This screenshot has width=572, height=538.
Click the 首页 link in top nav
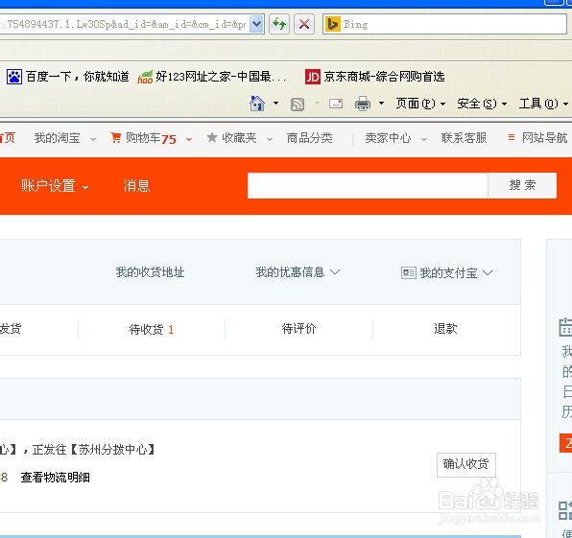pos(8,138)
